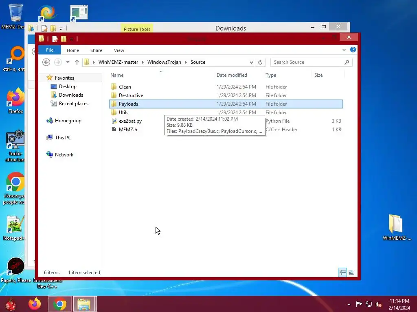
Task: Customize Quick Access Toolbar dropdown
Action: 71,39
